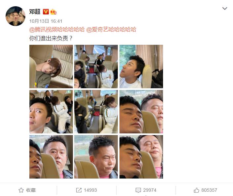Open the @腾讯视频哈哈哈哈哈 mention link
This screenshot has height=196, width=233.
57,30
